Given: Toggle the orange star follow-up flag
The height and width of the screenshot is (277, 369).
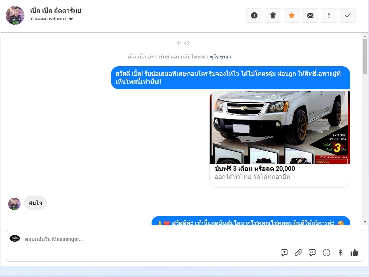Looking at the screenshot, I should (291, 16).
